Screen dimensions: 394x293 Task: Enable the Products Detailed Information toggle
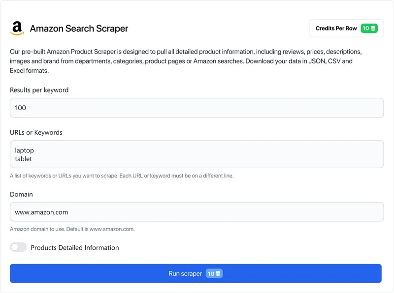pyautogui.click(x=18, y=247)
